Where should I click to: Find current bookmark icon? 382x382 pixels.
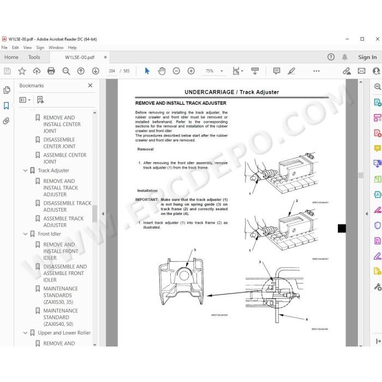click(40, 100)
